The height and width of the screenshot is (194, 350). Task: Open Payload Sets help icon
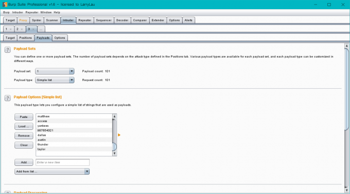pyautogui.click(x=7, y=50)
